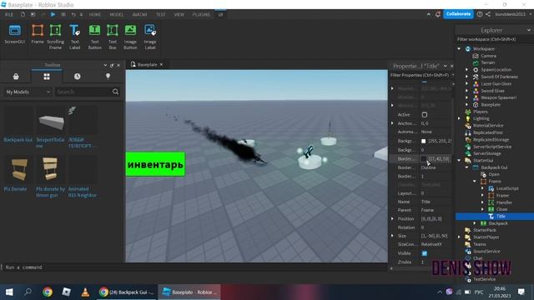Expand the AnchorPoint property
The height and width of the screenshot is (300, 534).
(x=392, y=123)
